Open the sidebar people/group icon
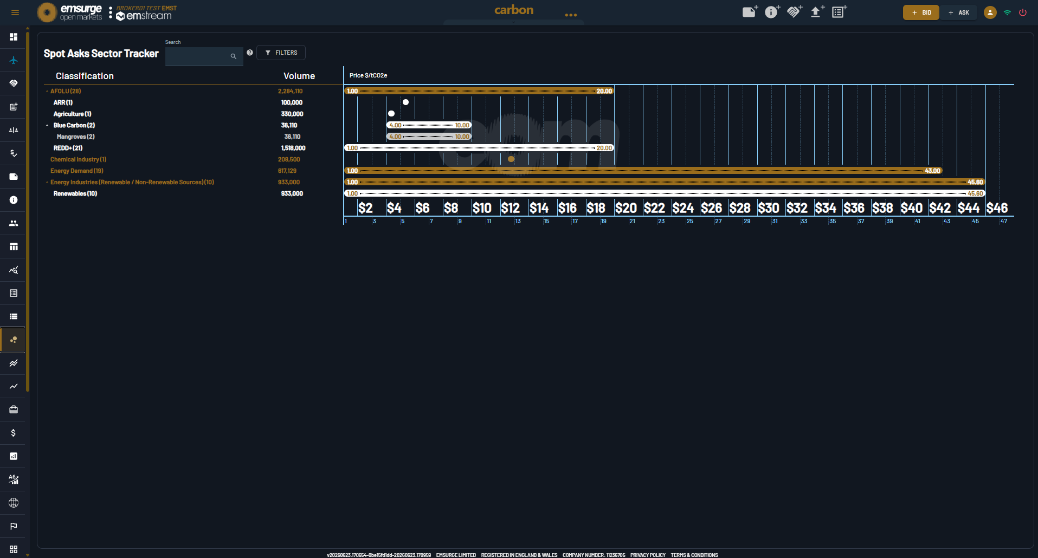The height and width of the screenshot is (558, 1038). point(14,223)
